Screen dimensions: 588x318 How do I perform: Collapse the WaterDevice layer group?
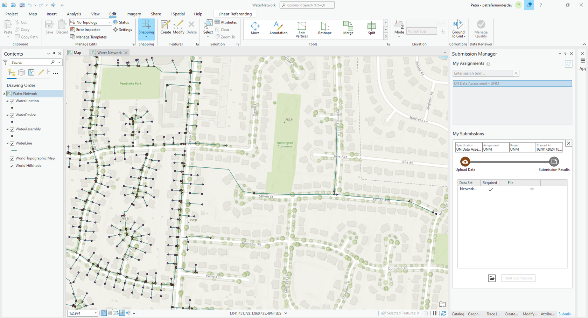point(7,115)
